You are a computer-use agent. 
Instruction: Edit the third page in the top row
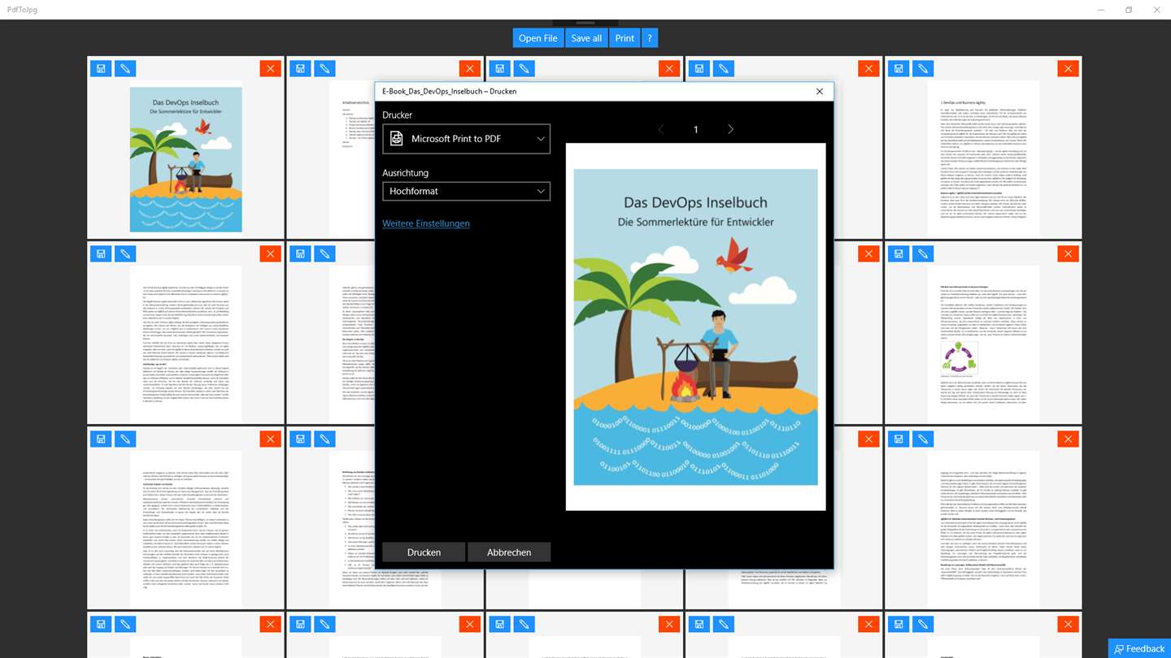tap(525, 69)
